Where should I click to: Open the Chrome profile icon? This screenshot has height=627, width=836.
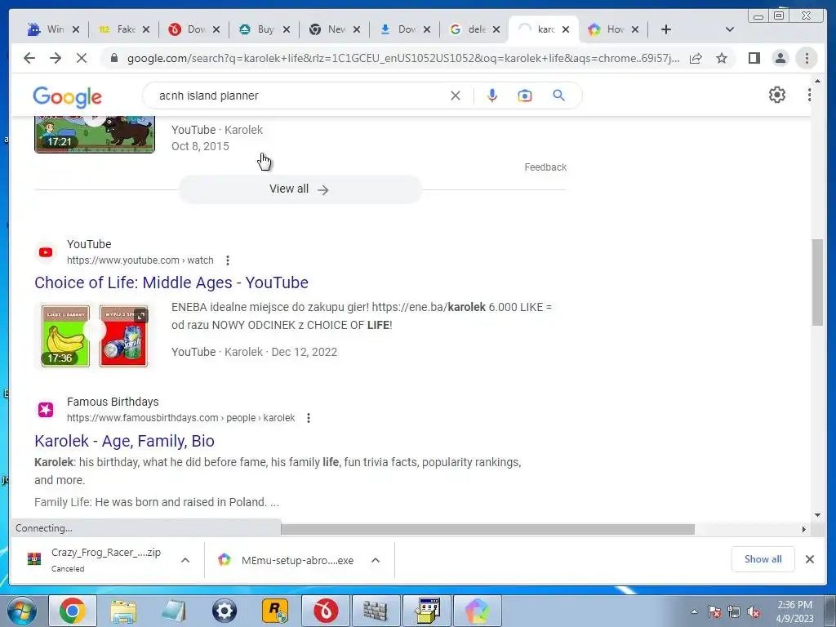coord(780,58)
